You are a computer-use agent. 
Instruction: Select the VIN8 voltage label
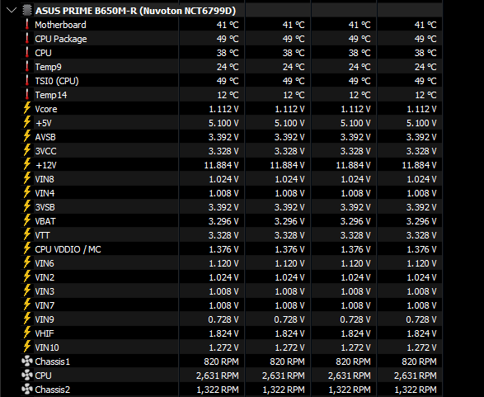[x=45, y=179]
